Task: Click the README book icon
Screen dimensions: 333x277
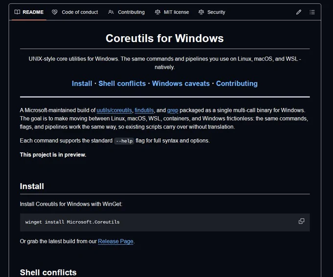Action: 17,12
